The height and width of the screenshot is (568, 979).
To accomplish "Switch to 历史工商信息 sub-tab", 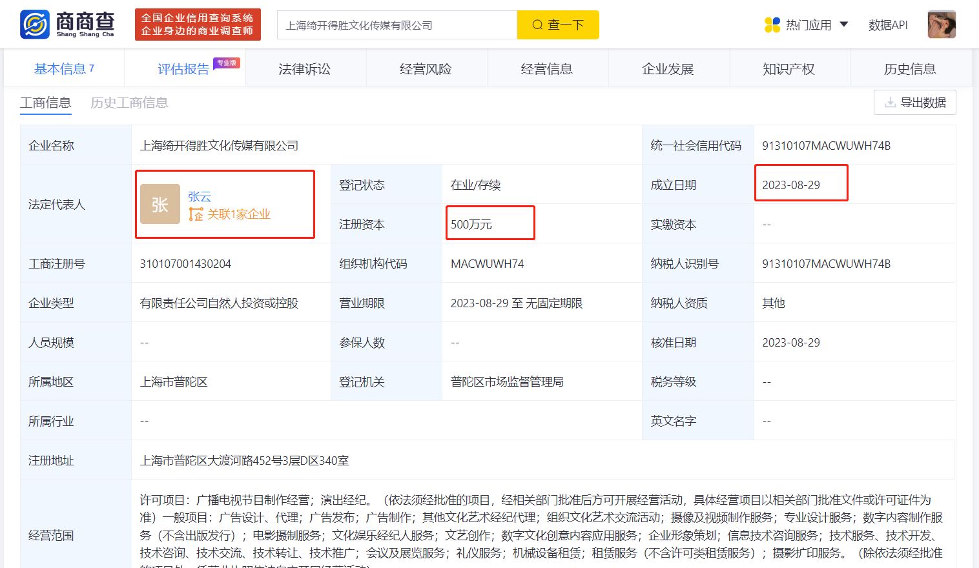I will [129, 103].
